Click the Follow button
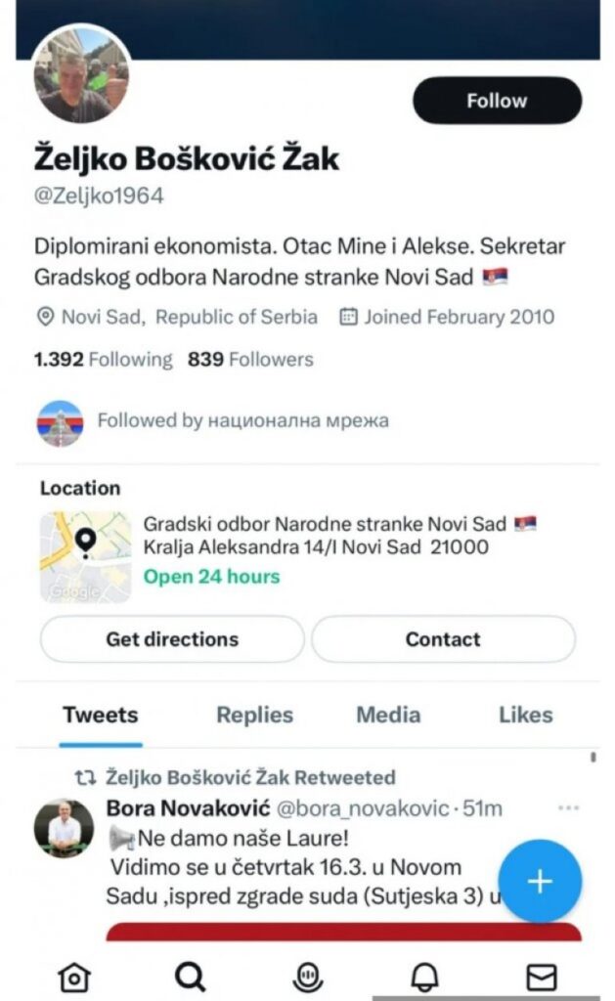The height and width of the screenshot is (1001, 615). [x=497, y=101]
